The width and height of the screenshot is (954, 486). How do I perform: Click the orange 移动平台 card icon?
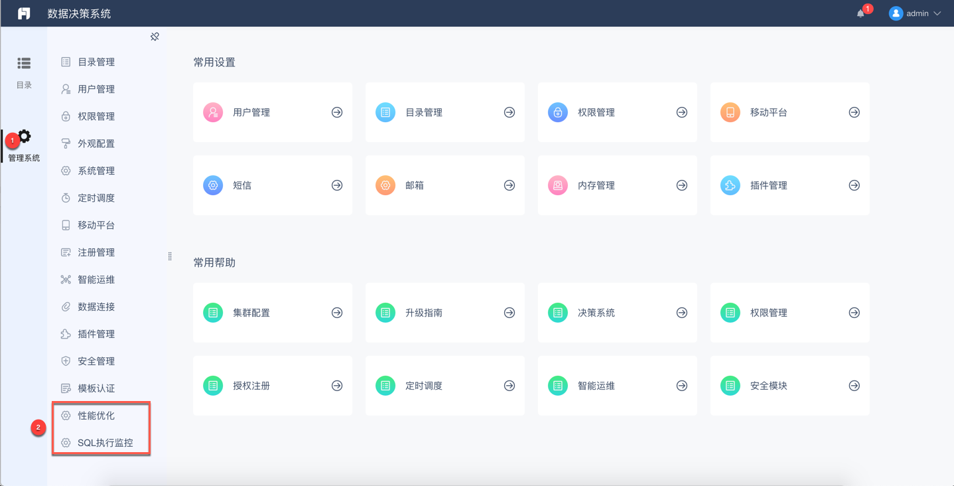[x=730, y=112]
